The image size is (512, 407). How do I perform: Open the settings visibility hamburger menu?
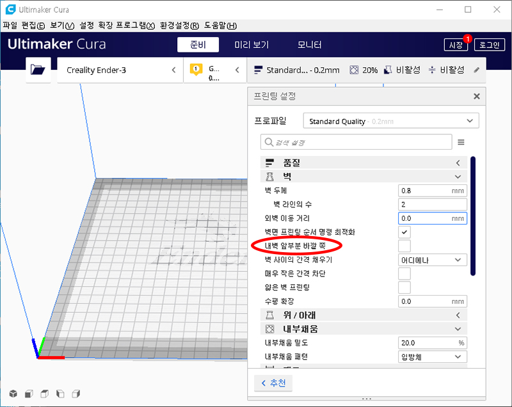(x=461, y=142)
